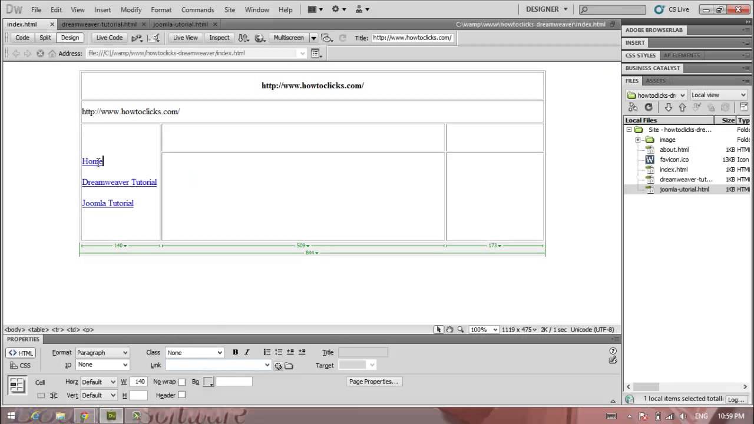Open the Multiscreen dropdown arrow
754x424 pixels.
pos(313,38)
